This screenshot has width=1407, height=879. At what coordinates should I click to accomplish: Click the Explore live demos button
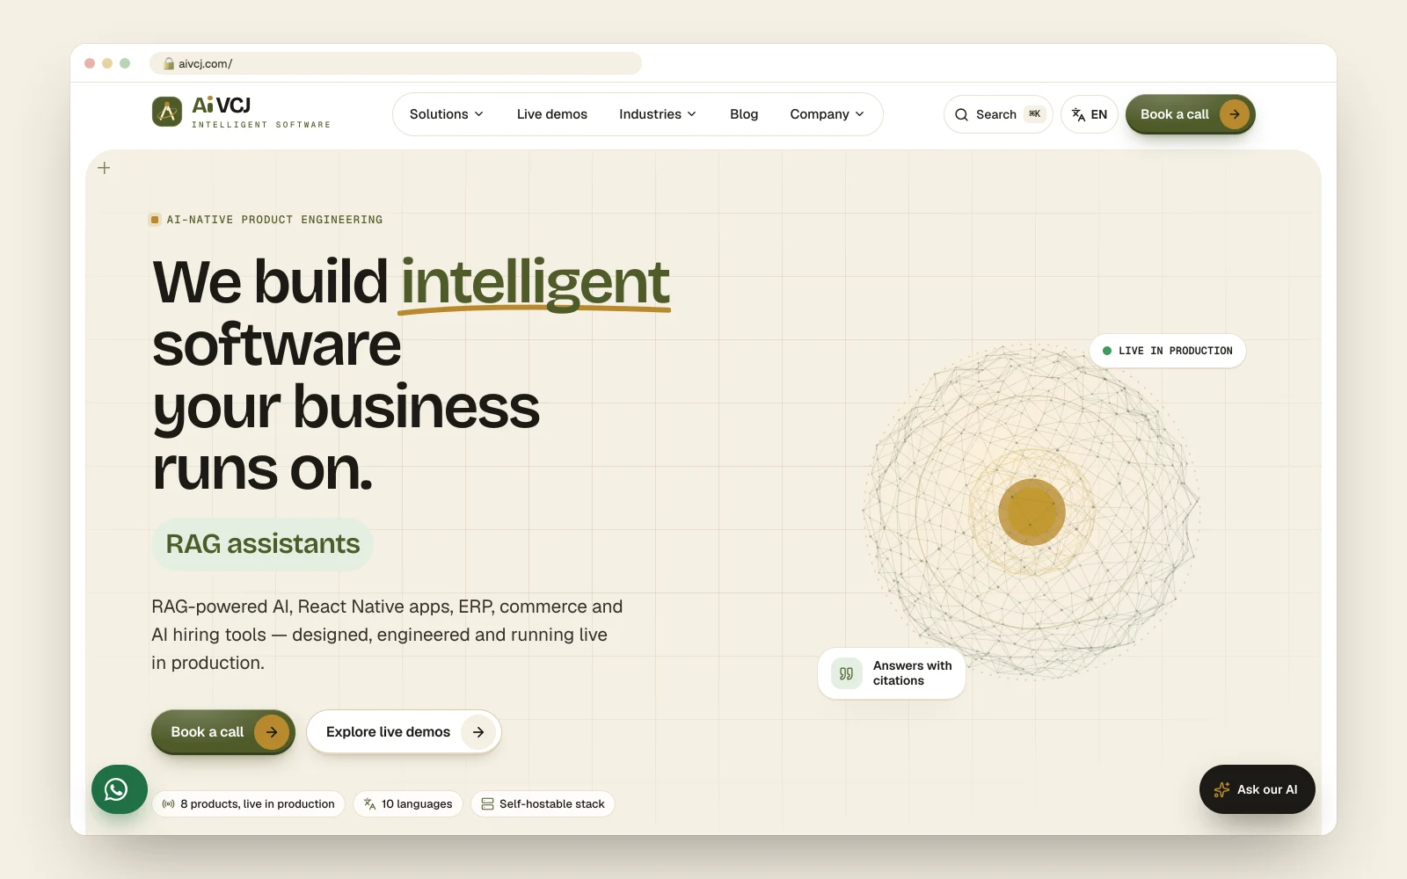click(404, 732)
